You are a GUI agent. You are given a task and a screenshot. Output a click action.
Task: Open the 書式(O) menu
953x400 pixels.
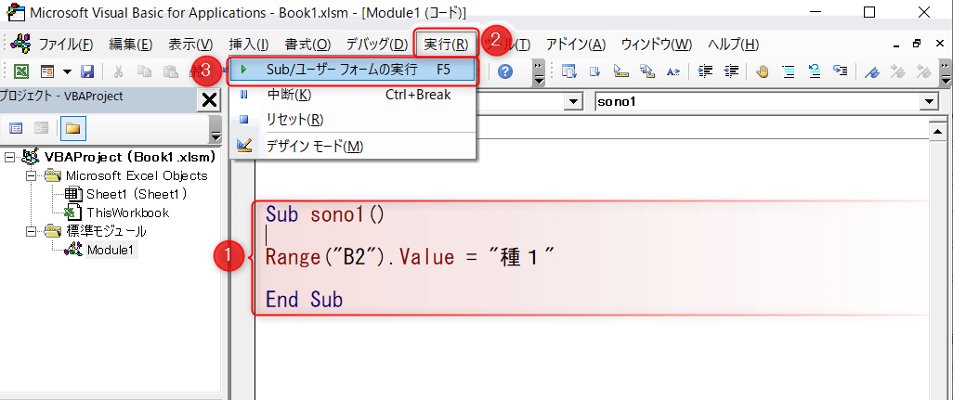307,45
